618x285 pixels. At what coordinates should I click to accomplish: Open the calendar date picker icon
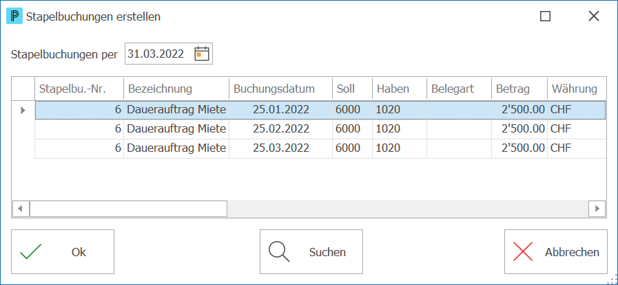(202, 54)
